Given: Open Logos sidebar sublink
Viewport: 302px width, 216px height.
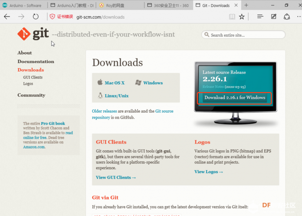Looking at the screenshot, I should coord(28,84).
